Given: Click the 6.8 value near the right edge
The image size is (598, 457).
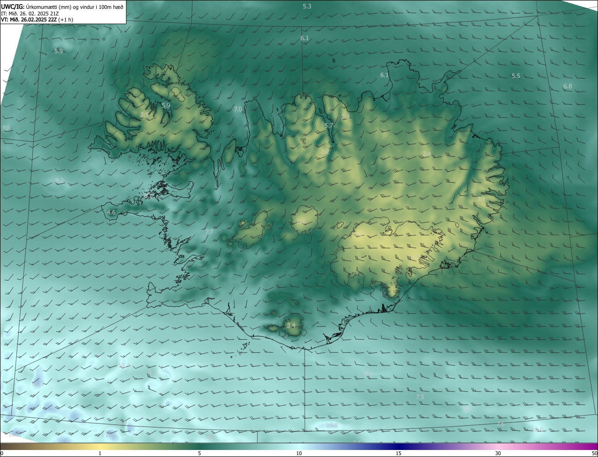Looking at the screenshot, I should pyautogui.click(x=568, y=86).
